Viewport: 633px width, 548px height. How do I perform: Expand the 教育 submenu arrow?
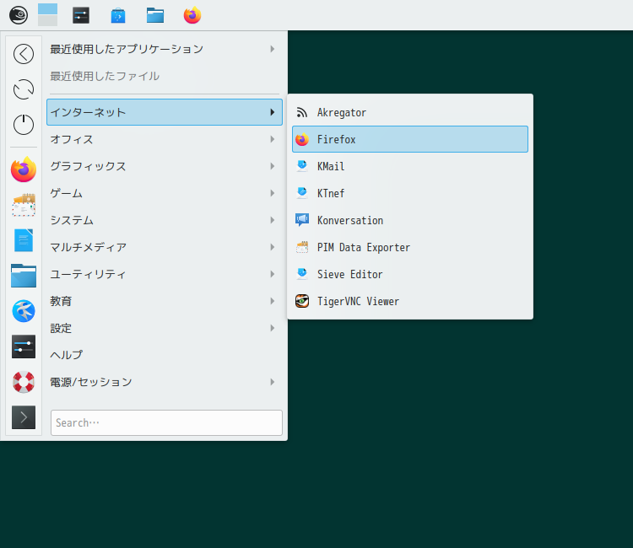click(x=273, y=301)
